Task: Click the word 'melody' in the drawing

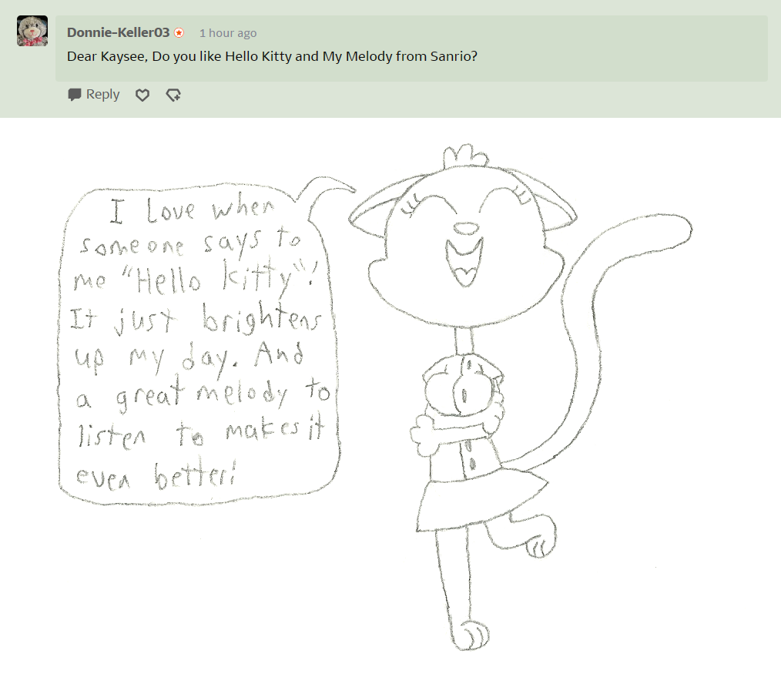Action: pos(242,394)
